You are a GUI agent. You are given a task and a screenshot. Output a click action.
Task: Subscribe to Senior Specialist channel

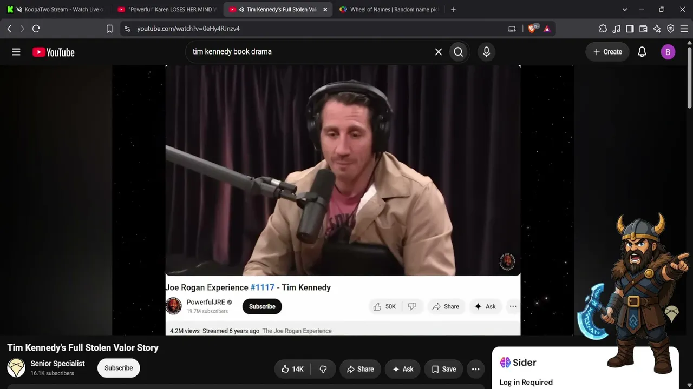coord(119,368)
